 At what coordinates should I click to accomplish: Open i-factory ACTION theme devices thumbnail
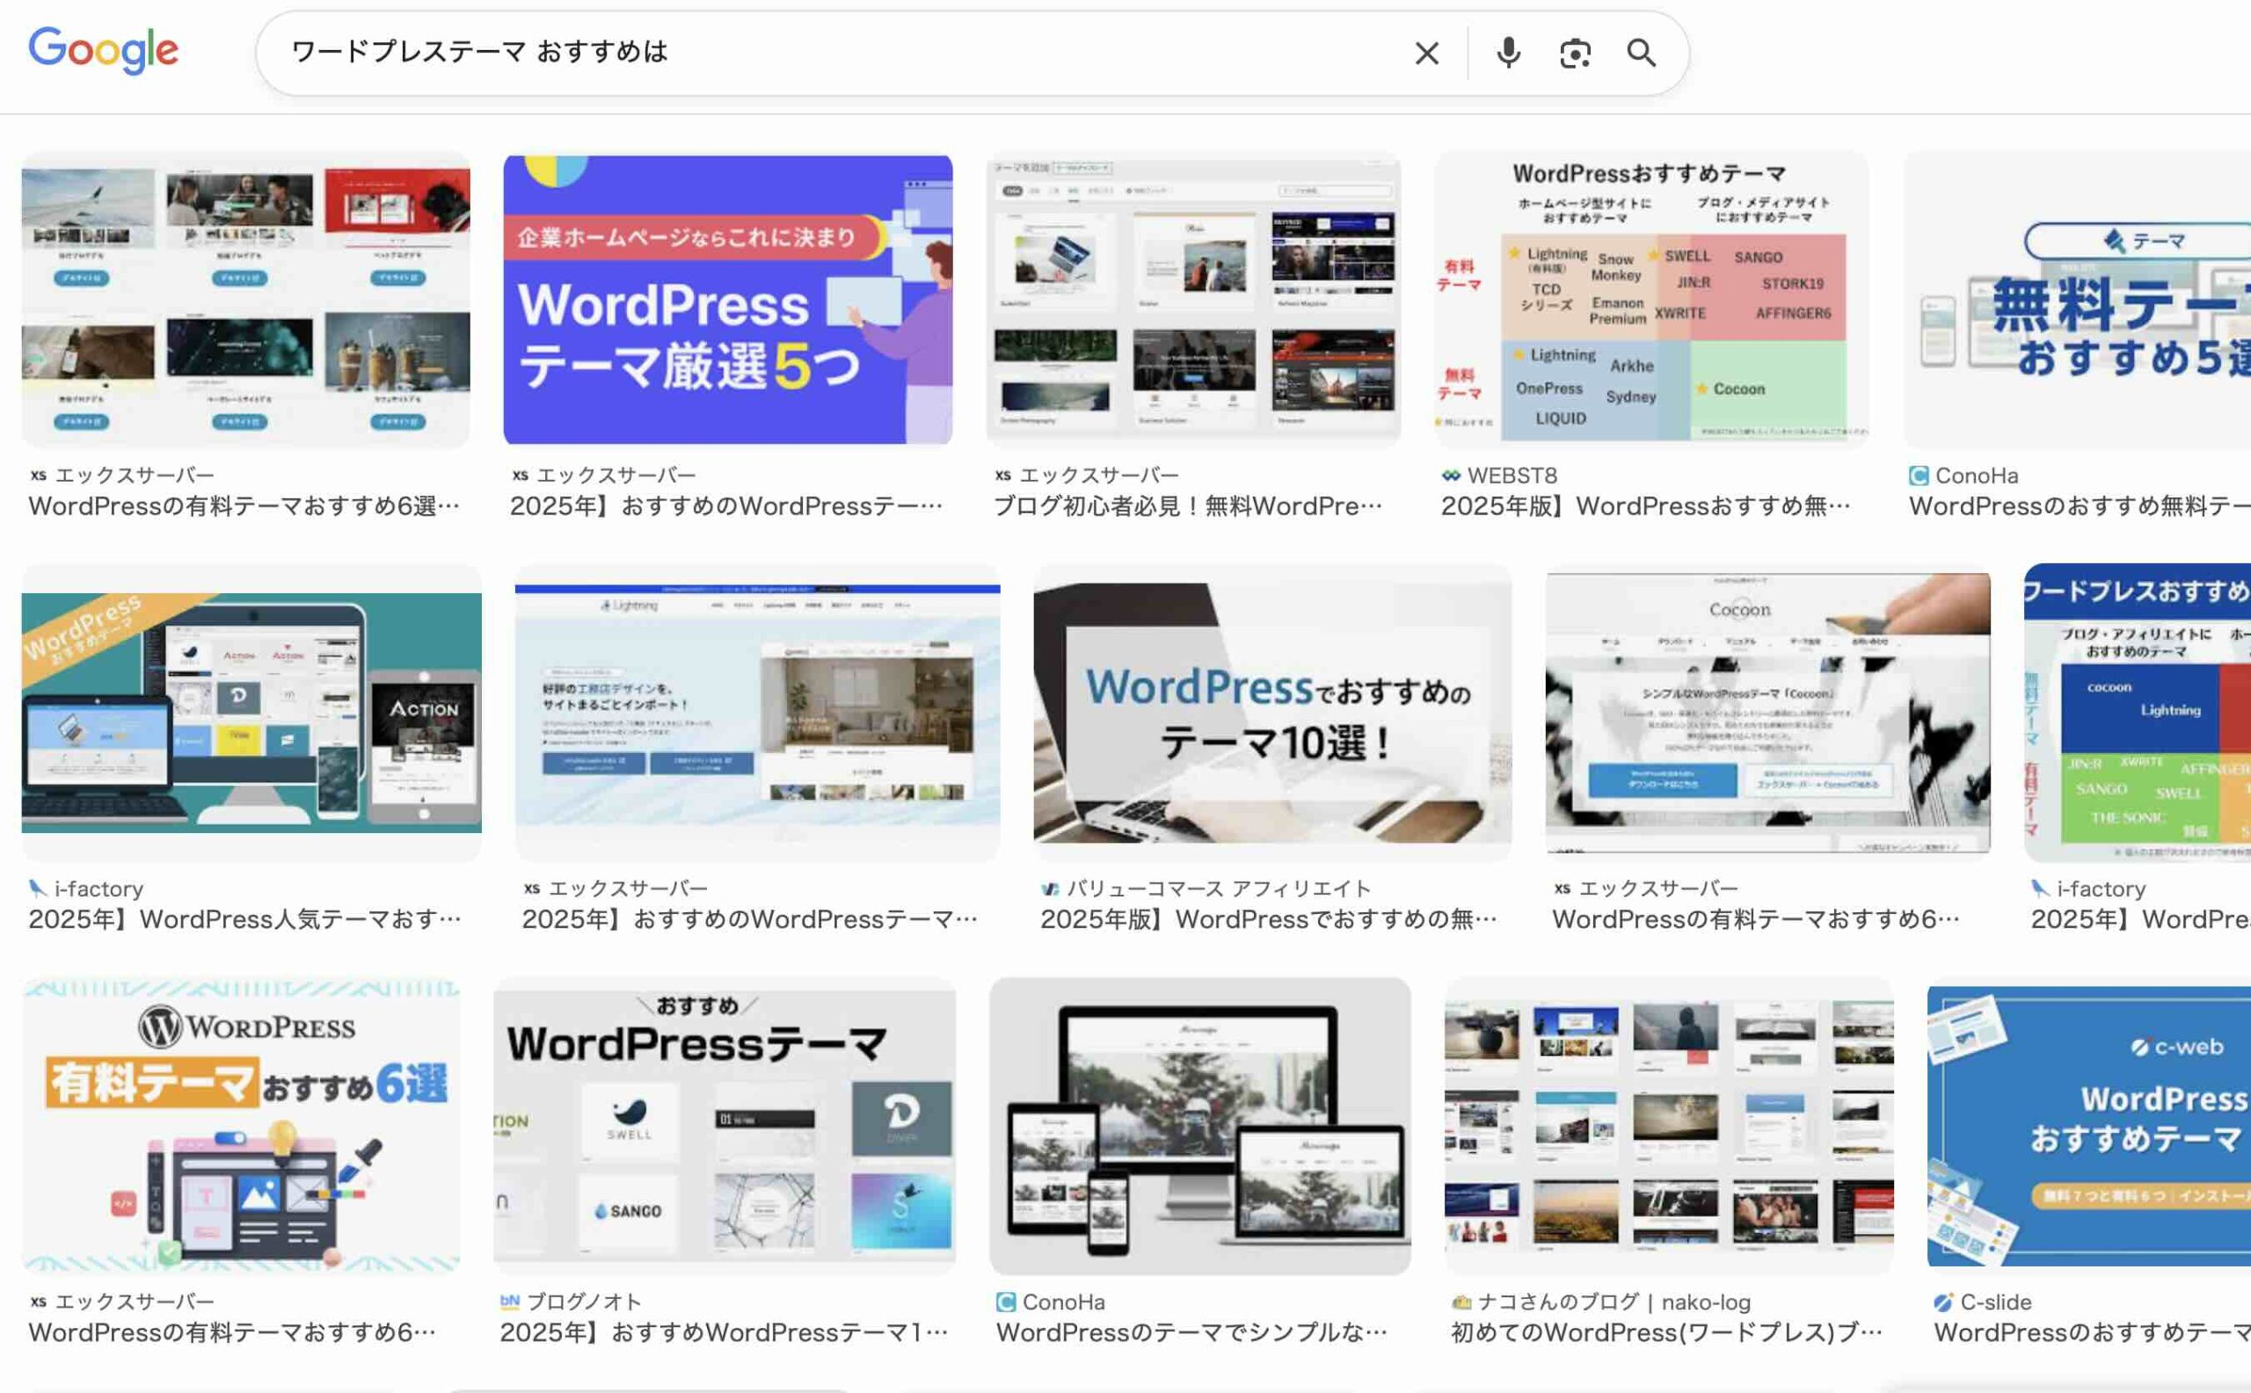coord(251,712)
